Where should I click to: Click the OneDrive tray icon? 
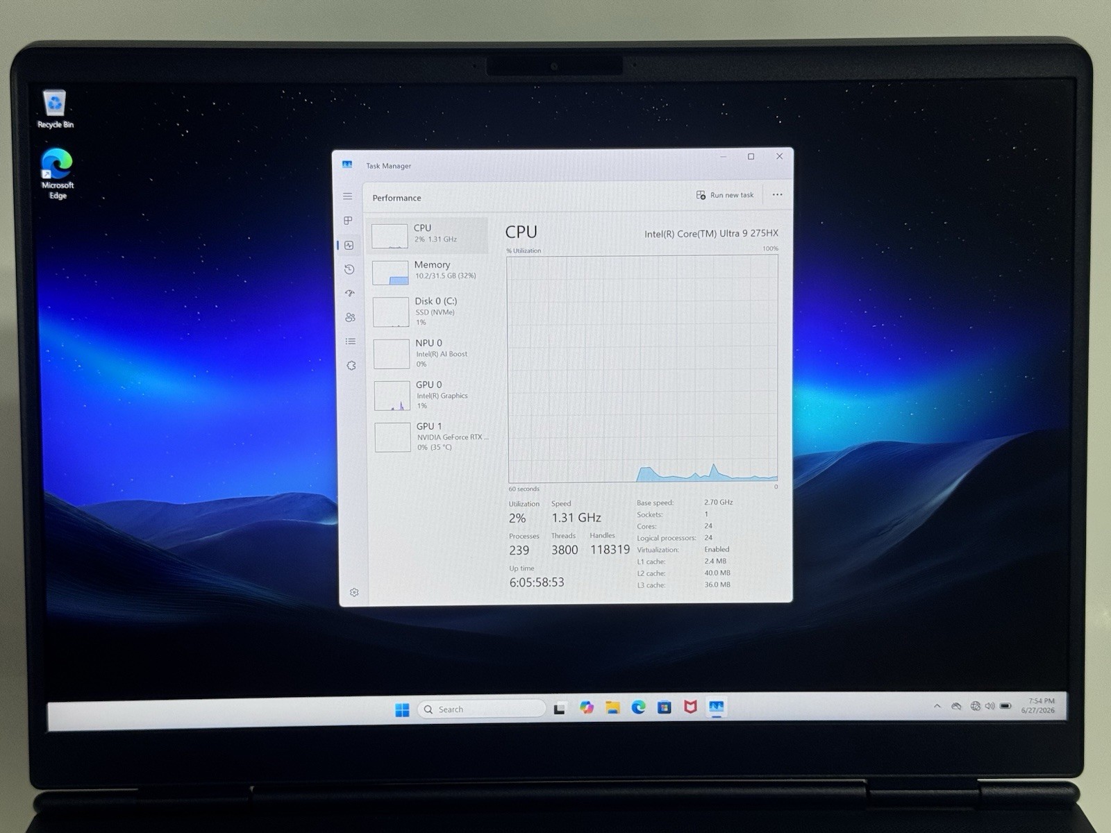(x=956, y=706)
